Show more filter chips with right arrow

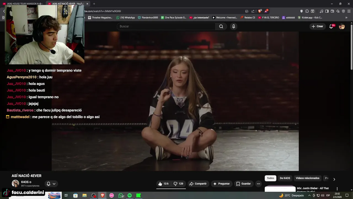[334, 179]
